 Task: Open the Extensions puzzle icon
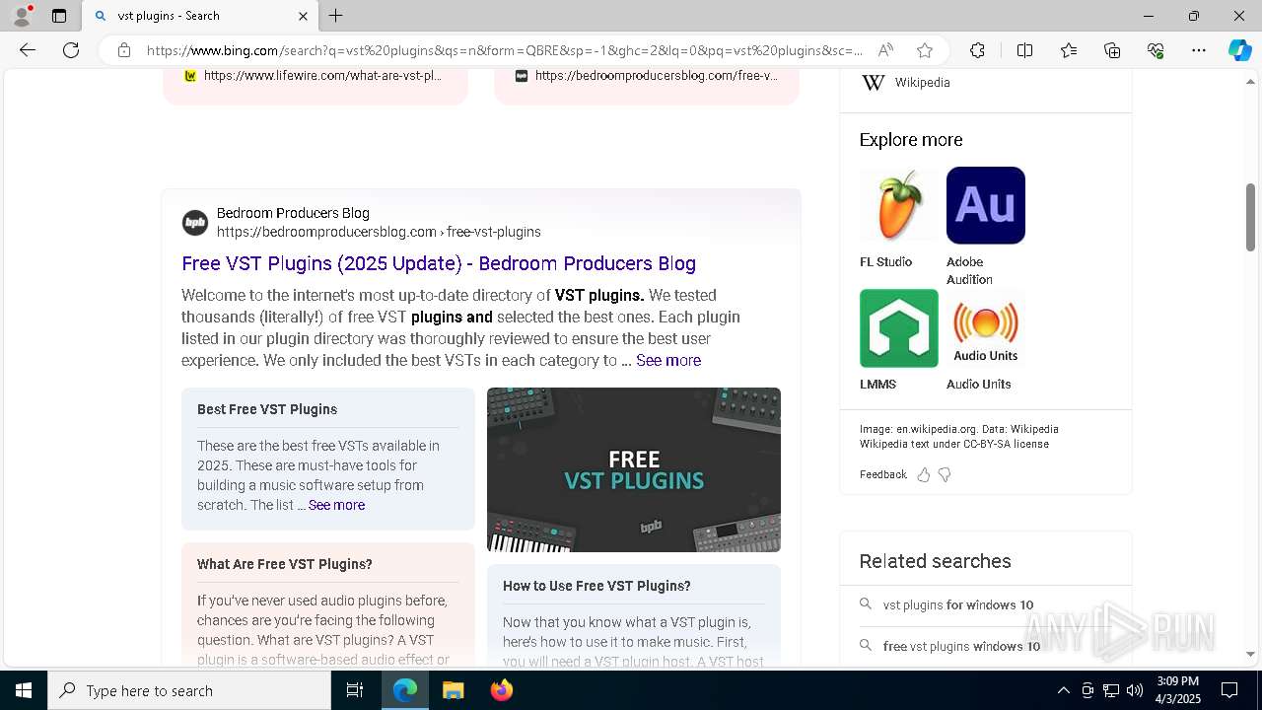(x=977, y=50)
